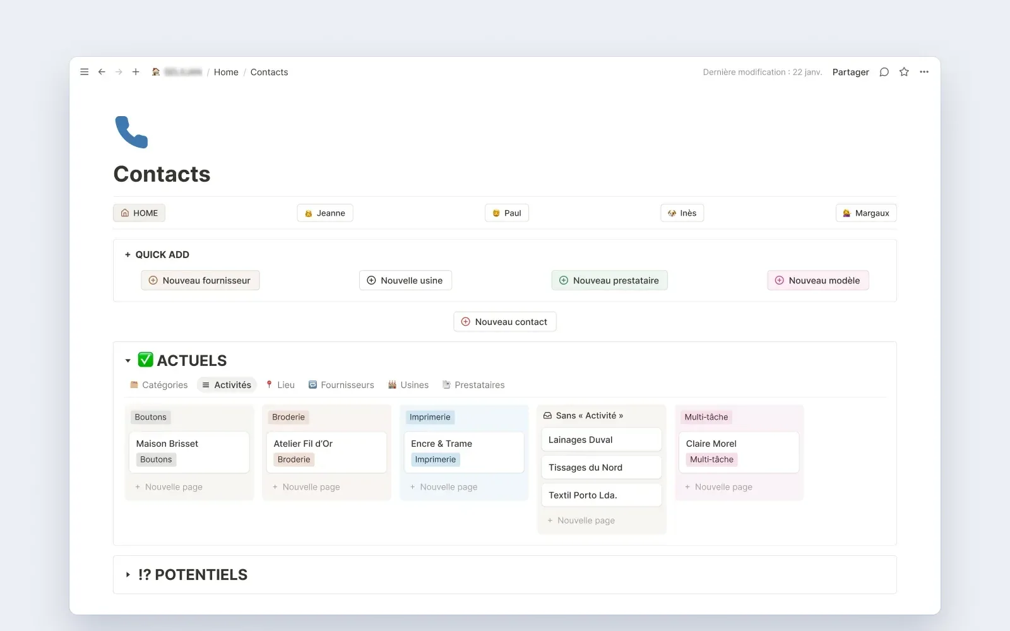The image size is (1010, 631).
Task: Click the green checkmark emoji by ACTUELS
Action: pyautogui.click(x=145, y=360)
